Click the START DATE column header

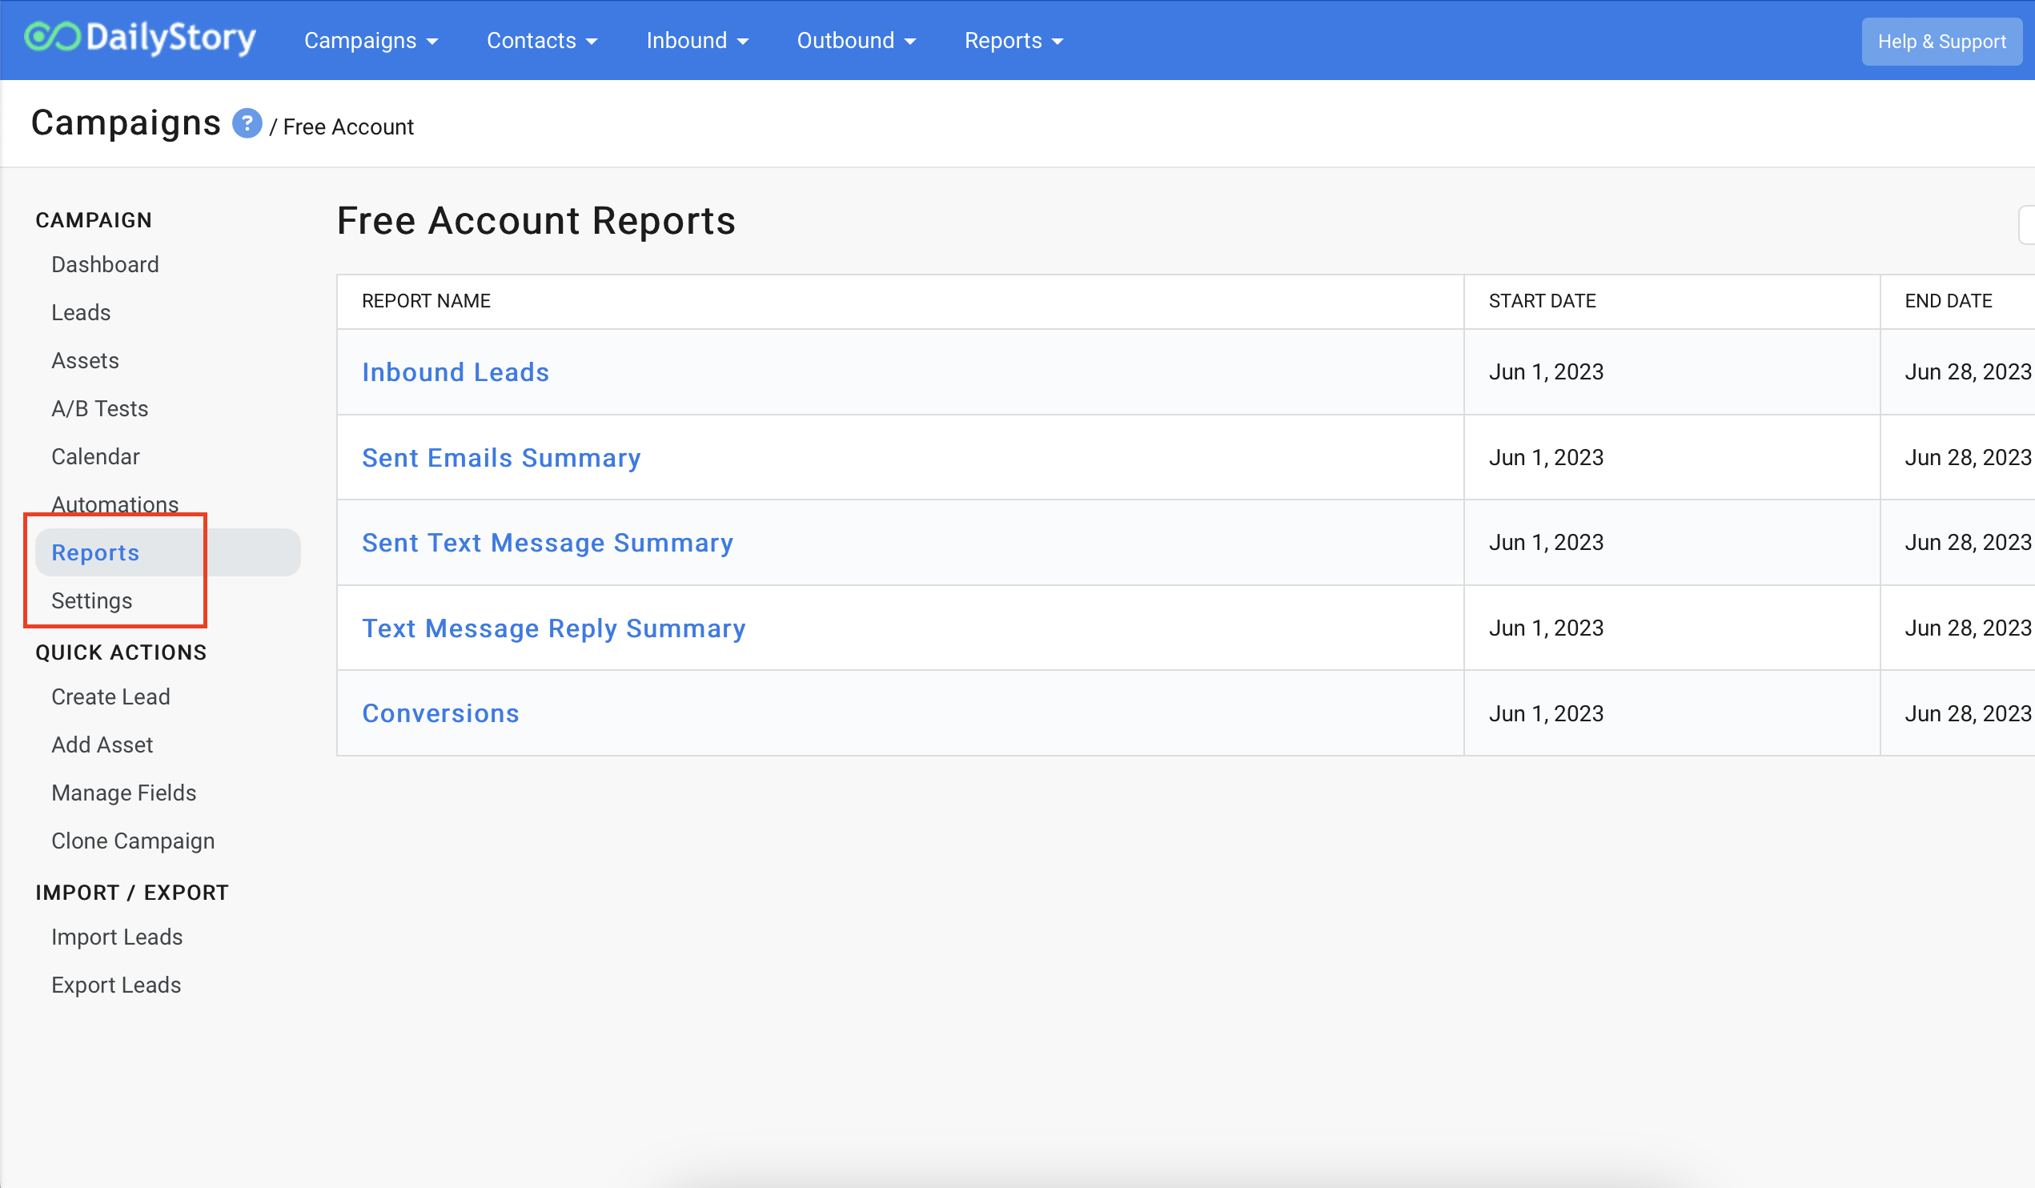click(x=1543, y=301)
